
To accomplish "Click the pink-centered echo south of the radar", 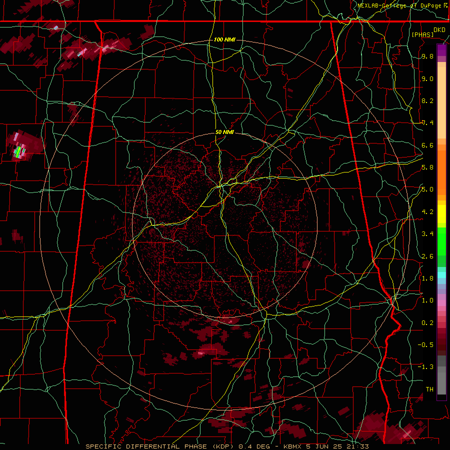I will pyautogui.click(x=209, y=351).
